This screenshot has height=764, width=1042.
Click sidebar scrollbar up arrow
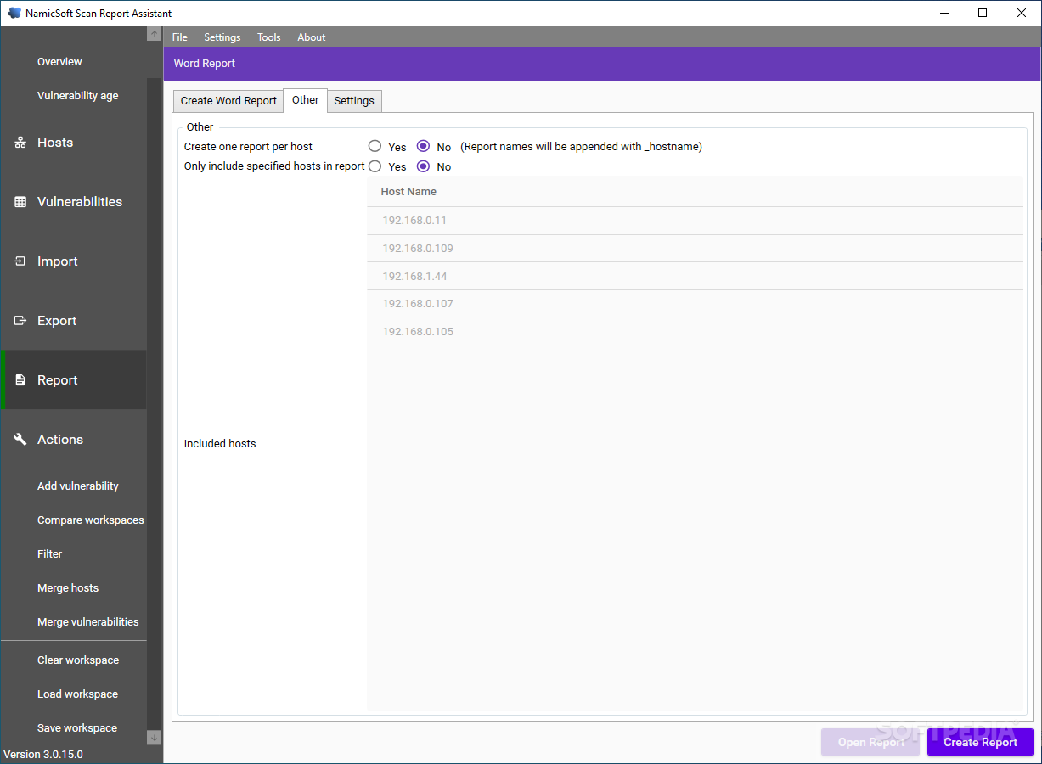pos(154,34)
